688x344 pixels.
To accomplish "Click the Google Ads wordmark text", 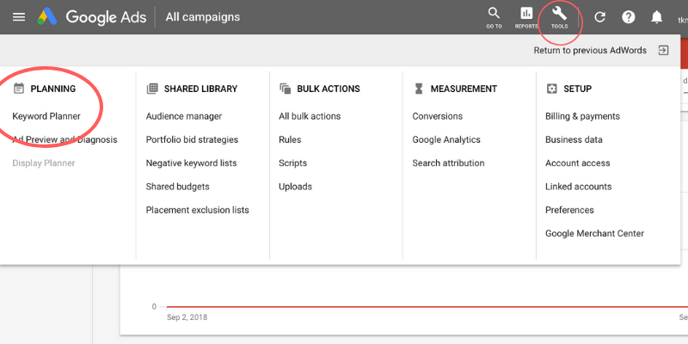I will tap(106, 17).
